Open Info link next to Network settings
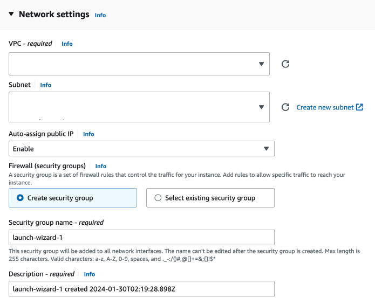The image size is (375, 304). click(x=100, y=16)
